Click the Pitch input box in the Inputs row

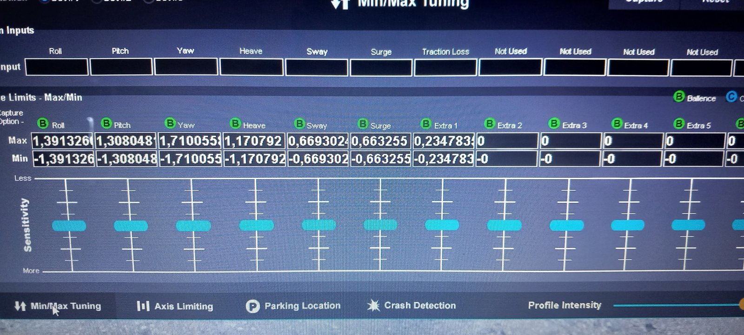[x=121, y=67]
